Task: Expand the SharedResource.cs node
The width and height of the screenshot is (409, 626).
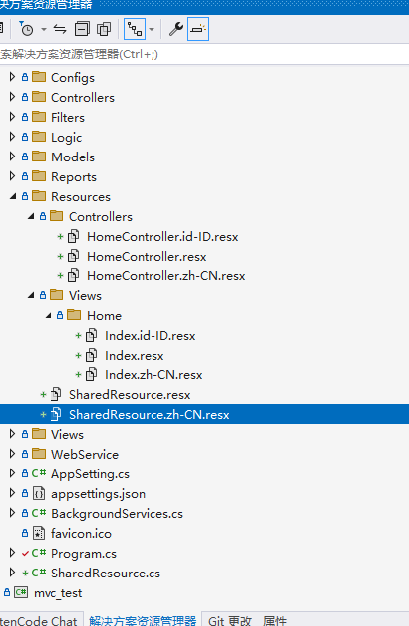Action: [12, 573]
